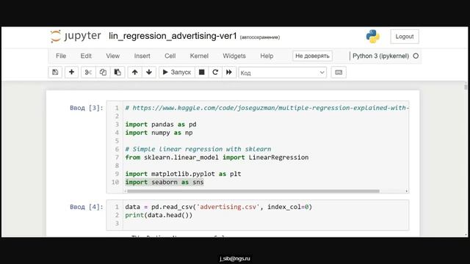Click the '# Simple linear regression' comment
Screen dimensions: 470x264
pyautogui.click(x=198, y=149)
